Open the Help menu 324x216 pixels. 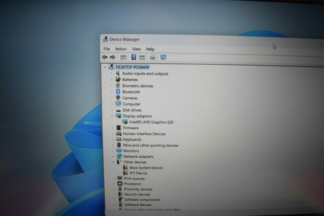[x=150, y=49]
